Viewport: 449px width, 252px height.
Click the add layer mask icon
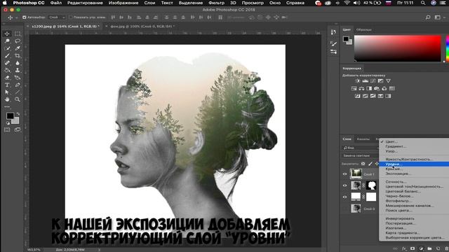413,249
